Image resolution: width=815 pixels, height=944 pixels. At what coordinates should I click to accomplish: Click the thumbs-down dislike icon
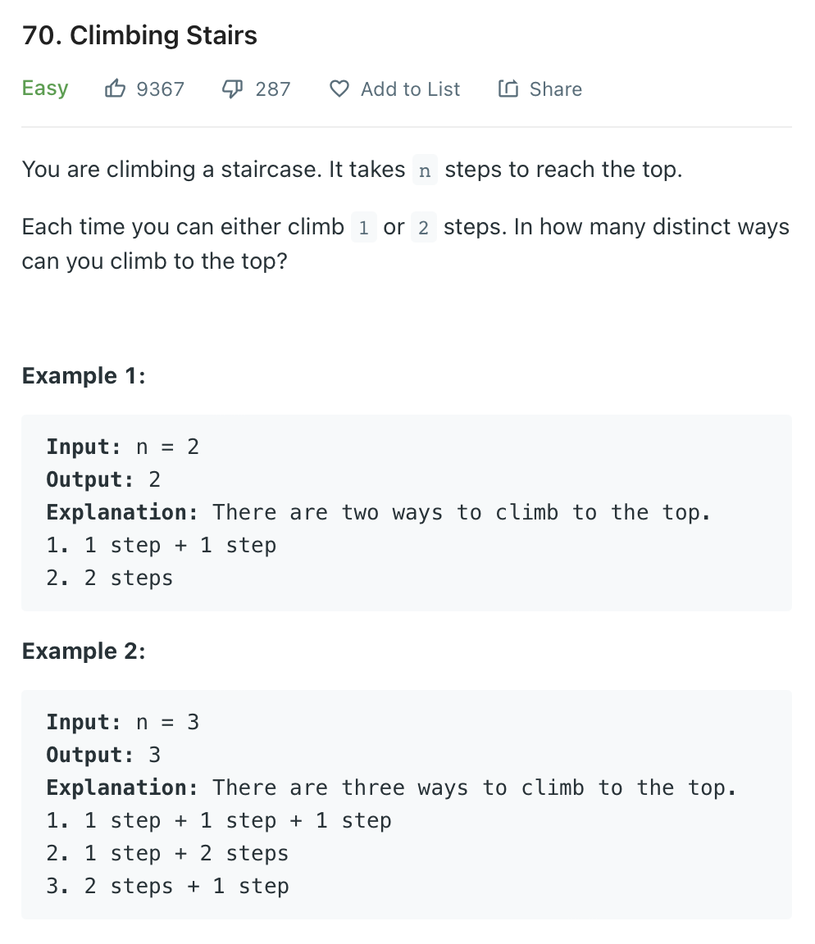point(233,89)
